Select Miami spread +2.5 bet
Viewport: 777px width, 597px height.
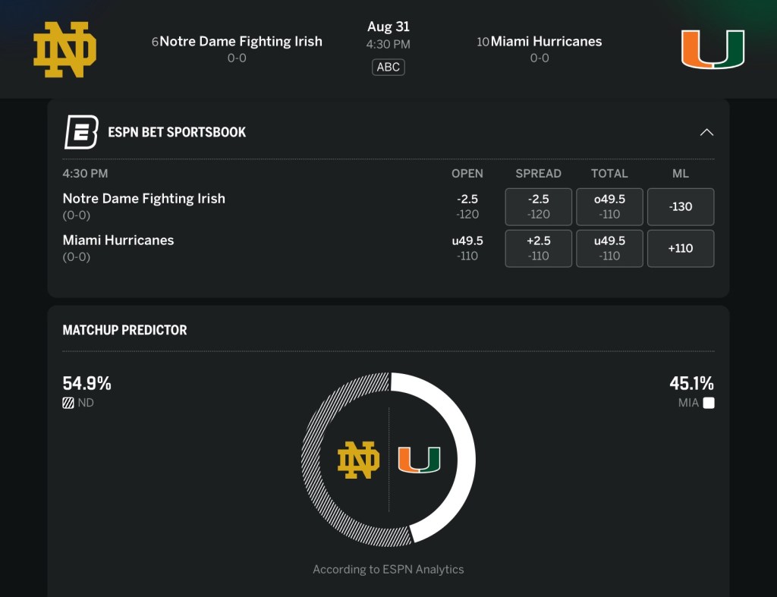(x=539, y=248)
